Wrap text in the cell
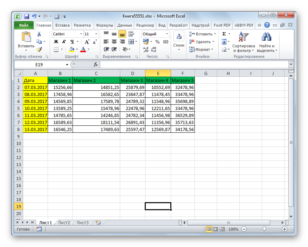 tap(131, 34)
